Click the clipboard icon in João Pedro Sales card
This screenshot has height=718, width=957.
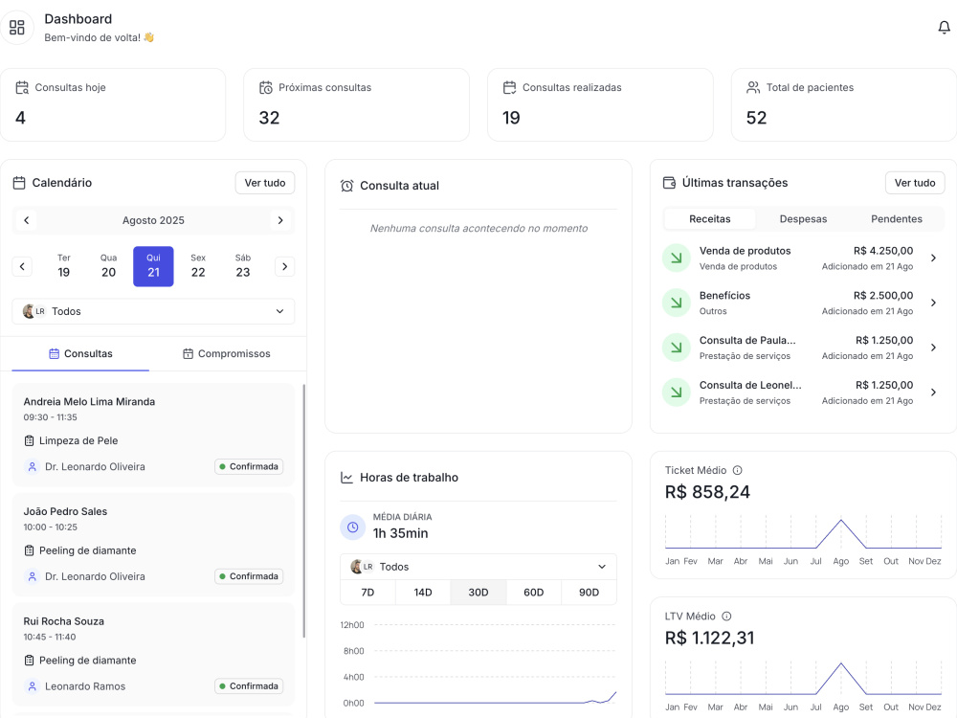pyautogui.click(x=29, y=550)
